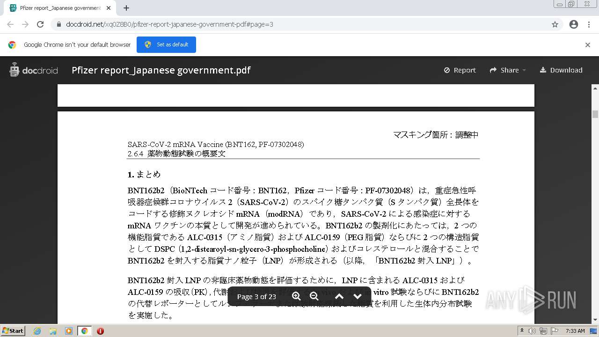Screen dimensions: 599x337
Task: Go forward in browser history
Action: [25, 24]
